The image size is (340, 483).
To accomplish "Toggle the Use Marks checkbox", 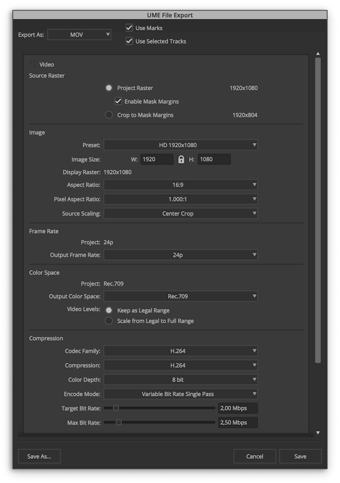I will [x=129, y=28].
